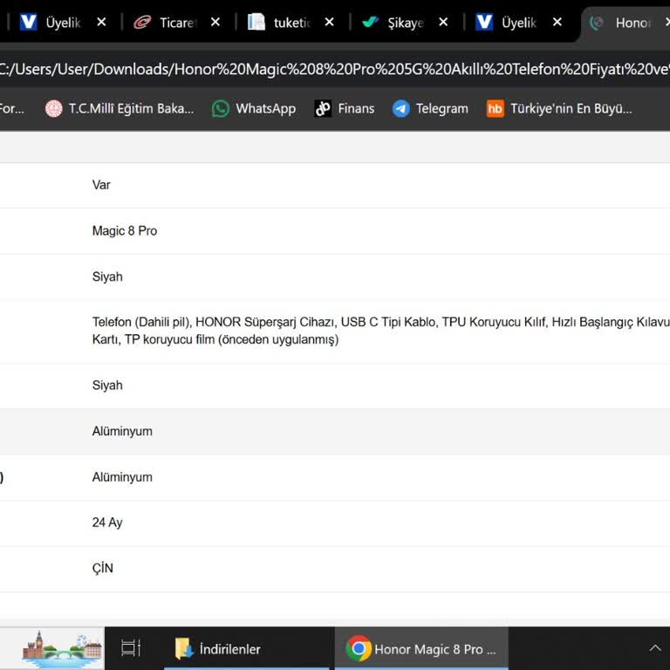The height and width of the screenshot is (670, 670).
Task: Close the Ticaret tab
Action: click(215, 22)
